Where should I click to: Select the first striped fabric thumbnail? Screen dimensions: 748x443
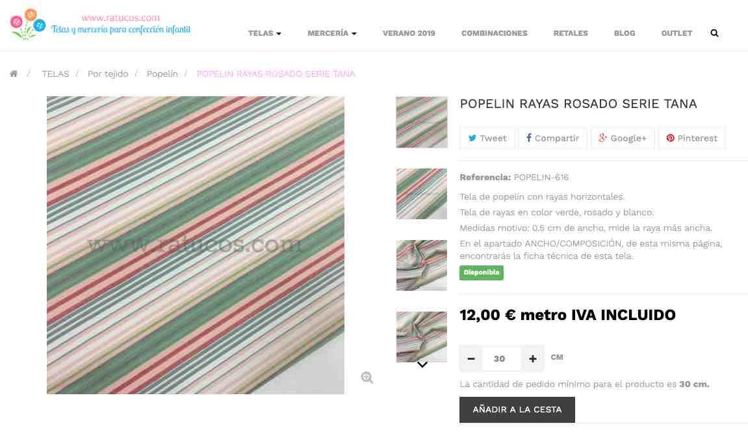point(422,122)
